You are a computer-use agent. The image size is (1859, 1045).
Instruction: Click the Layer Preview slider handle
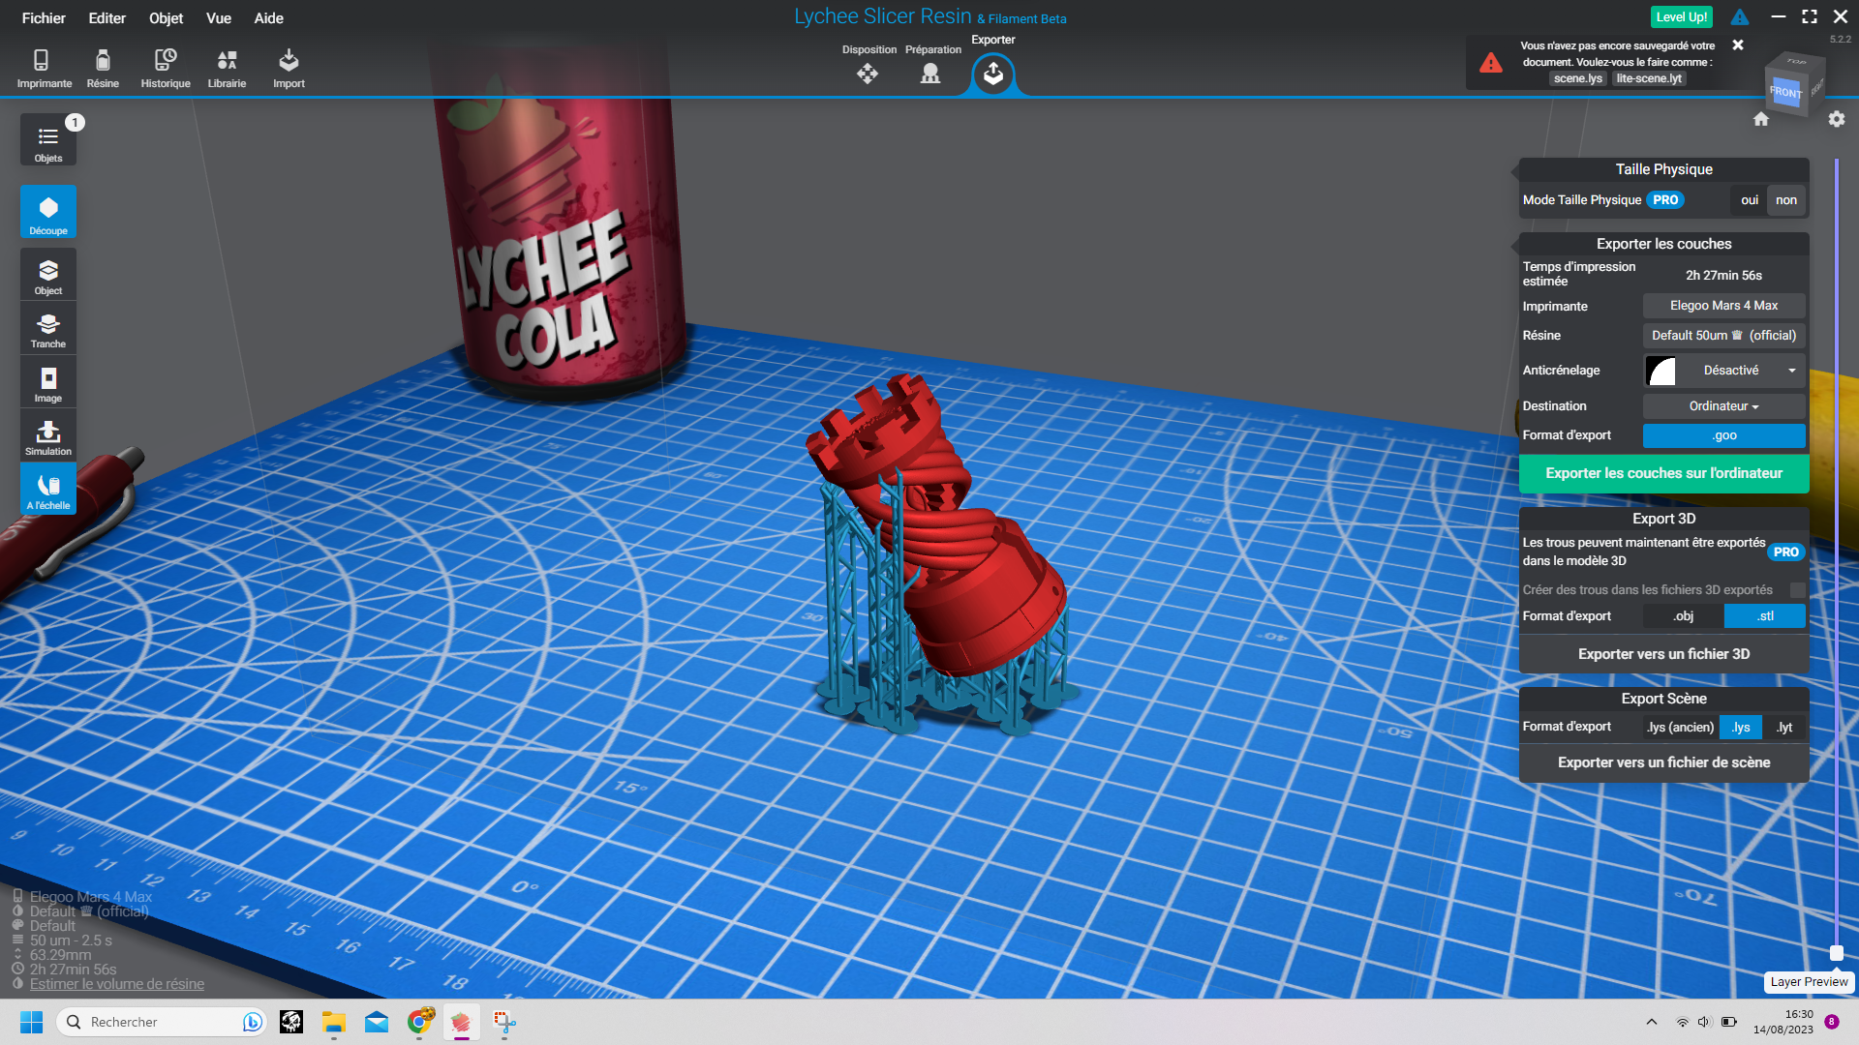1836,953
